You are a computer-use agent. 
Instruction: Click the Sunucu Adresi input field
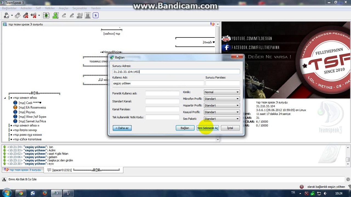point(176,72)
